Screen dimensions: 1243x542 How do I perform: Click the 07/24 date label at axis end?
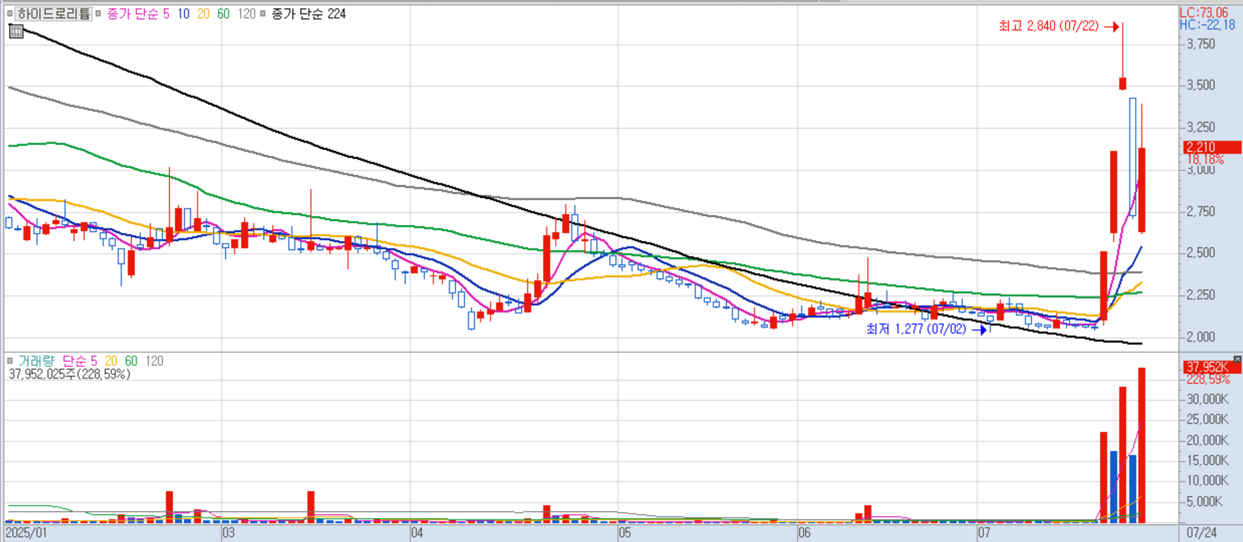click(1202, 533)
